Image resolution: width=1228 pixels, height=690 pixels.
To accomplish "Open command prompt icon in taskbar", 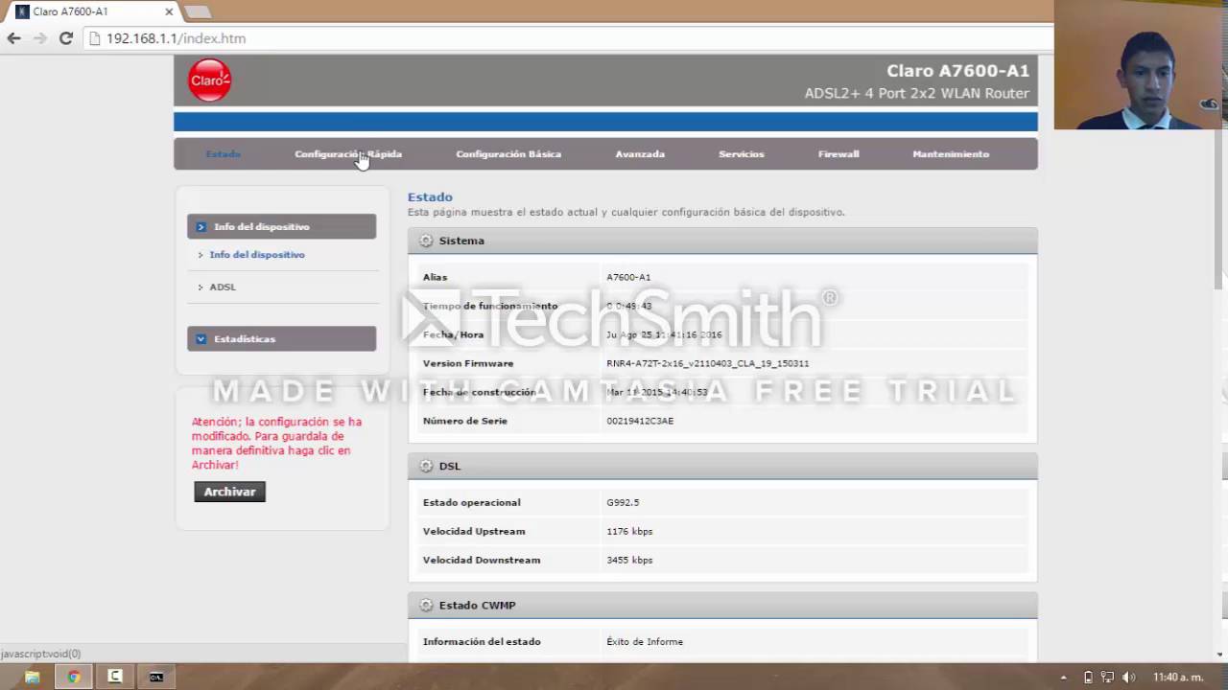I will (156, 677).
